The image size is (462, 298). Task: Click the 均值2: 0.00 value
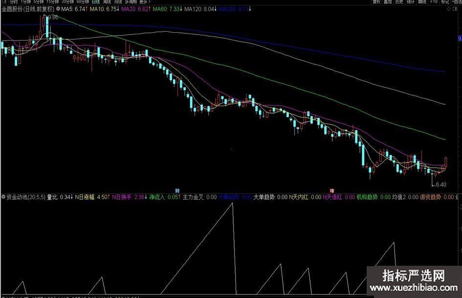405,197
